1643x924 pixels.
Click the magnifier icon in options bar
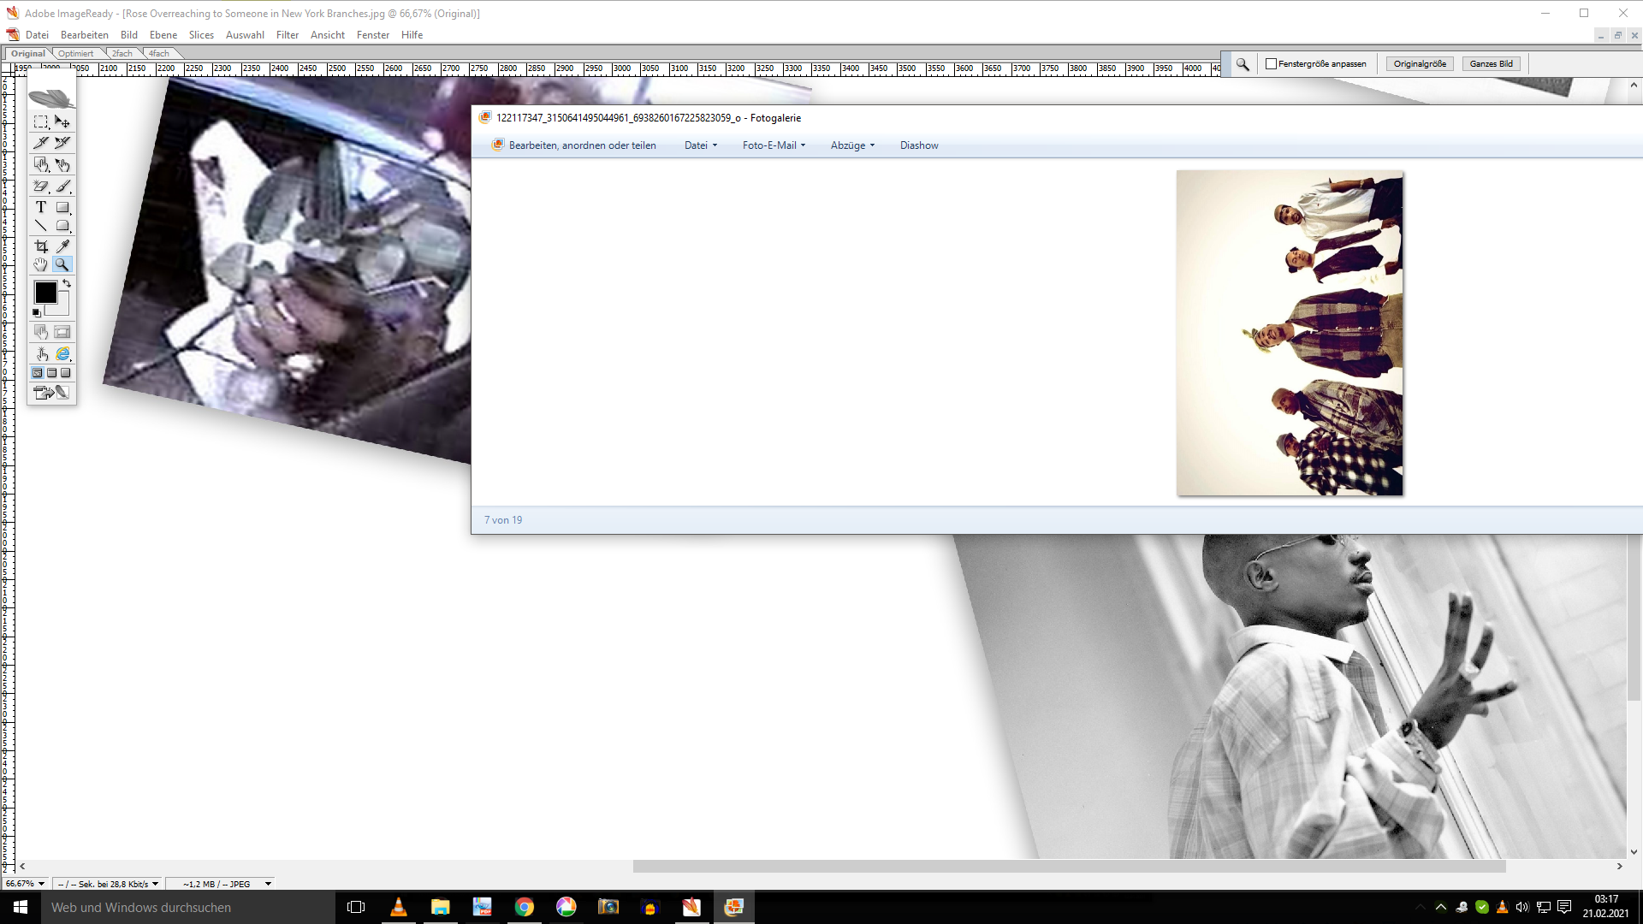click(x=1243, y=64)
